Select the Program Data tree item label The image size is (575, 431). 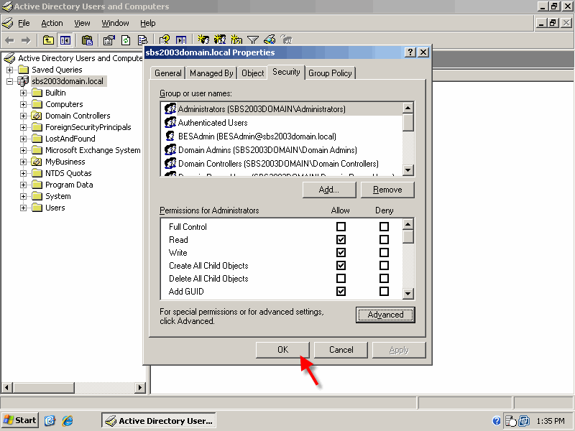pos(69,185)
